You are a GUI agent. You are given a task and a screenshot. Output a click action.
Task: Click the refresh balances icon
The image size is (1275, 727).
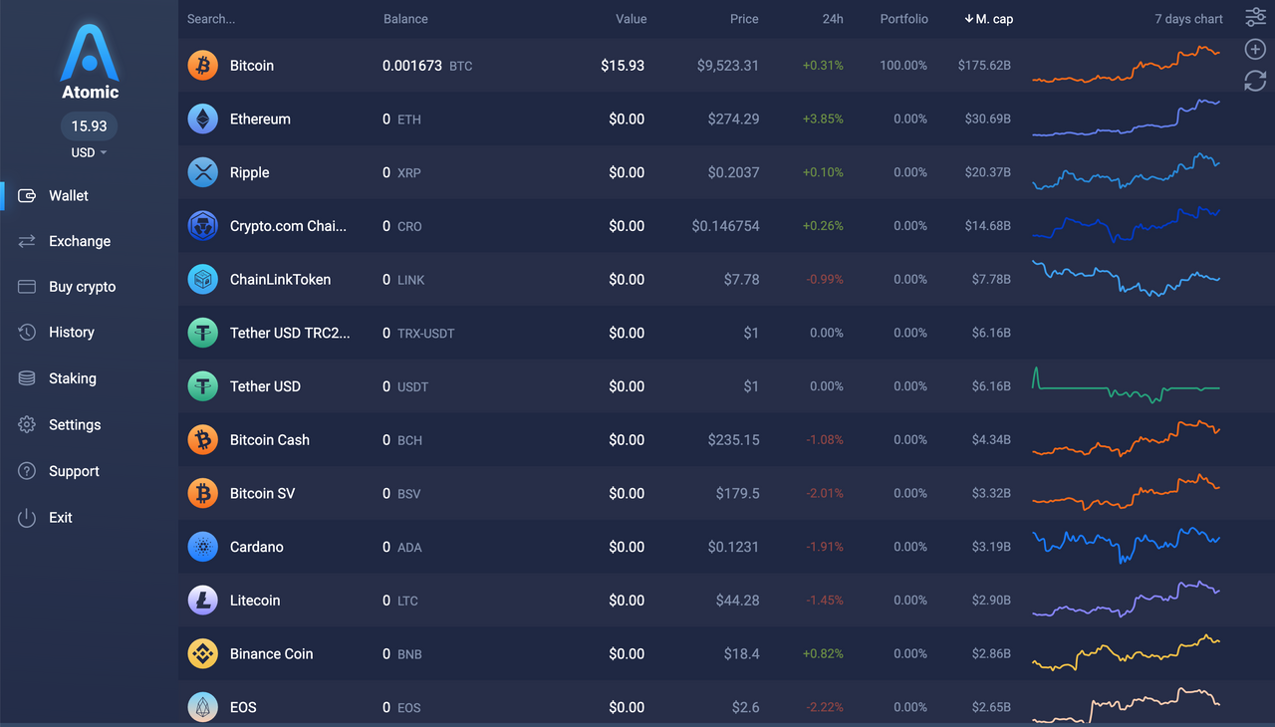pos(1255,81)
